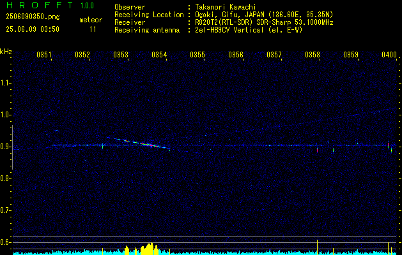Click the Observer label
The width and height of the screenshot is (402, 255).
click(x=130, y=7)
